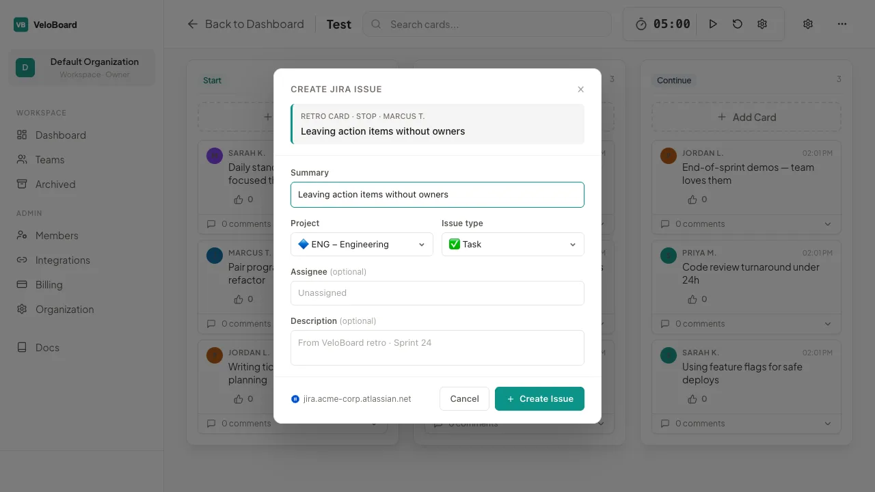Click Sarah K. avatar in Continue column
This screenshot has height=492, width=875.
tap(669, 355)
